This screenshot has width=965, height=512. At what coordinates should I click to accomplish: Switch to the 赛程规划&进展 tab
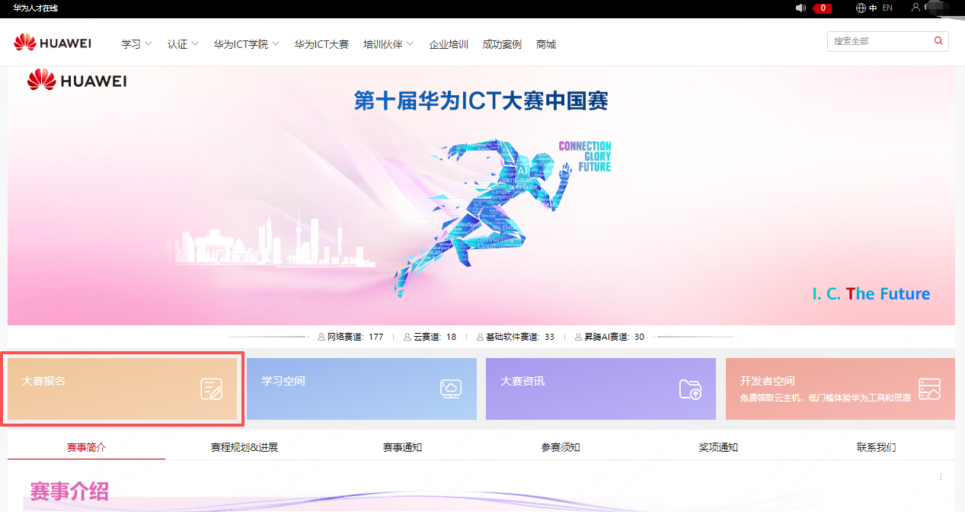(245, 447)
